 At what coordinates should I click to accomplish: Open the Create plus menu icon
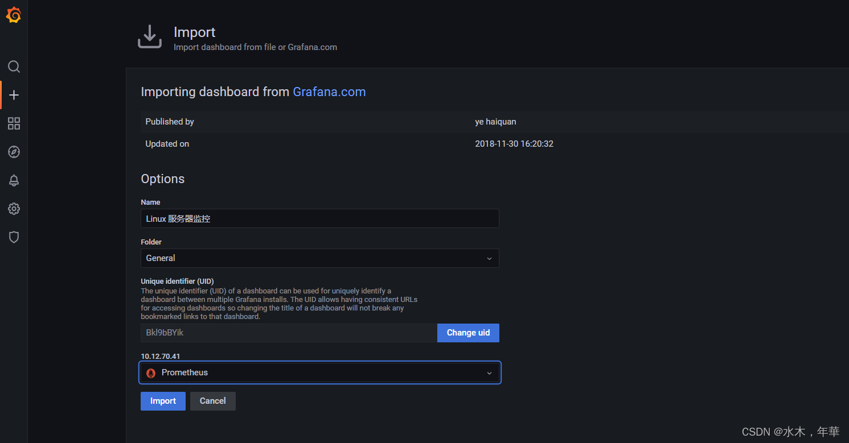[14, 95]
